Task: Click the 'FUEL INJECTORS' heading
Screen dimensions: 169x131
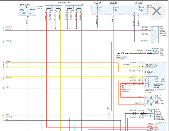Action: pyautogui.click(x=64, y=2)
